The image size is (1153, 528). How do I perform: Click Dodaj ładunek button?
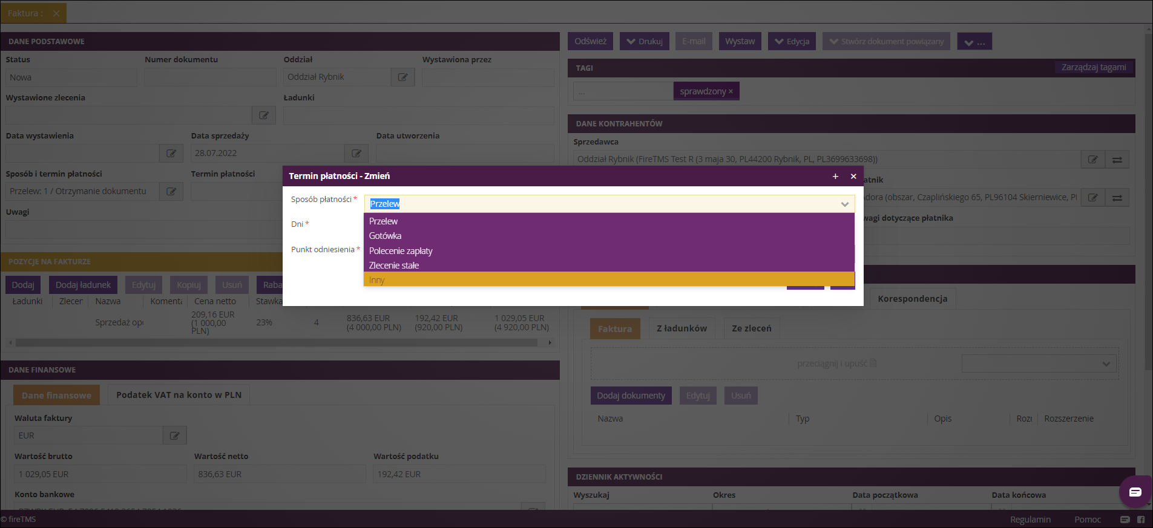pyautogui.click(x=83, y=285)
